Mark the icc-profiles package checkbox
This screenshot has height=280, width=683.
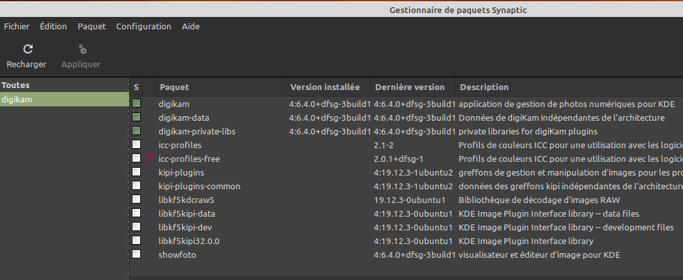tap(136, 144)
